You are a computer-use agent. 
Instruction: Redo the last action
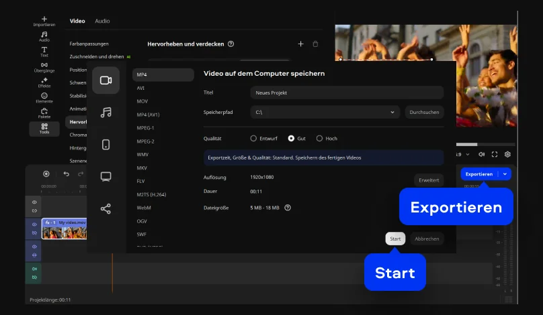point(81,174)
